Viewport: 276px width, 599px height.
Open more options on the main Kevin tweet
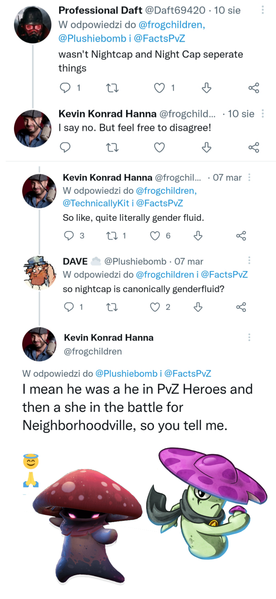point(249,337)
